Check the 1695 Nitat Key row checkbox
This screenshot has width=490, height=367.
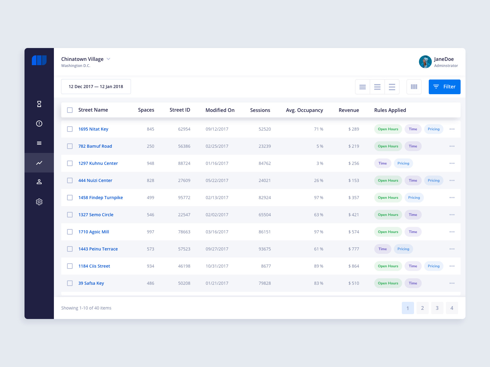[x=70, y=129]
